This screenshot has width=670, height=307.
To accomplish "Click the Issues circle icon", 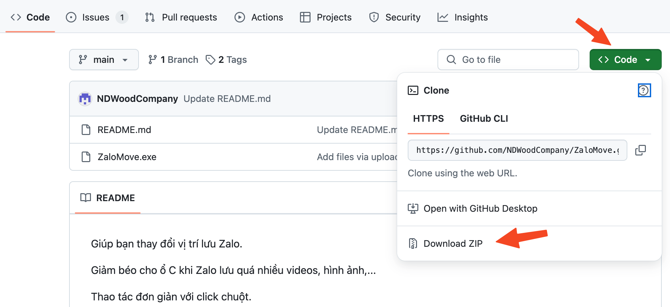I will pyautogui.click(x=71, y=17).
